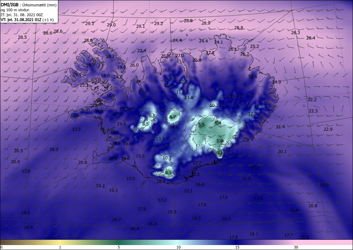
Task: Click the value 15.3 on the map
Action: click(x=255, y=168)
